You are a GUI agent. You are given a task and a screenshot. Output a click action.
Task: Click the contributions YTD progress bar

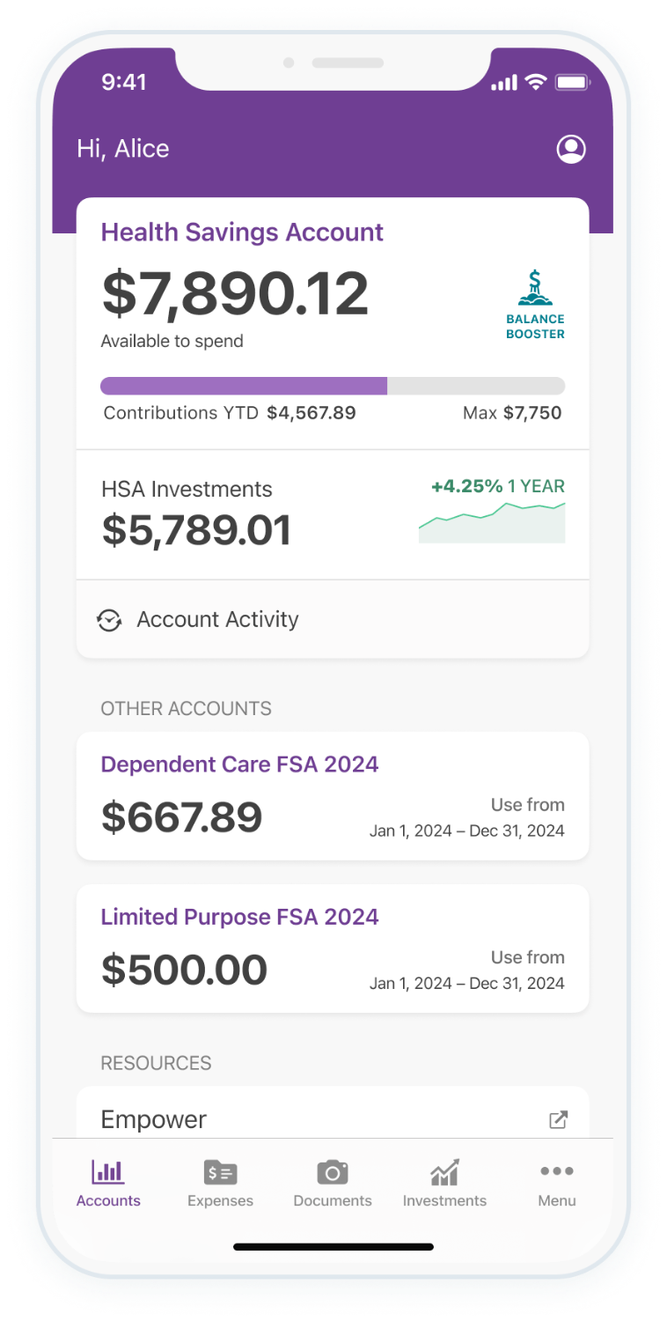pyautogui.click(x=333, y=386)
